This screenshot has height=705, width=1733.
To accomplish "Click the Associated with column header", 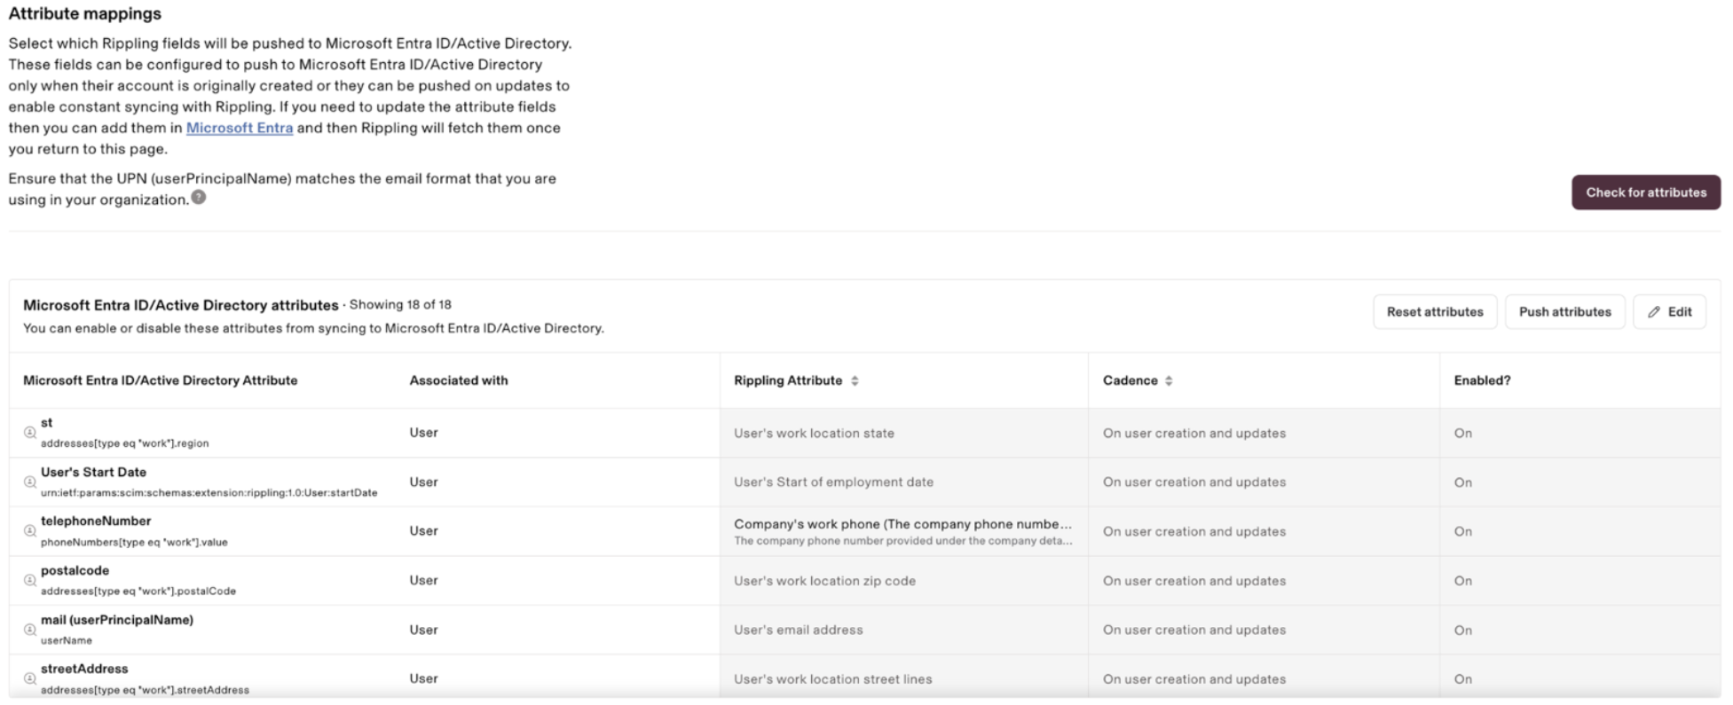I will click(459, 380).
